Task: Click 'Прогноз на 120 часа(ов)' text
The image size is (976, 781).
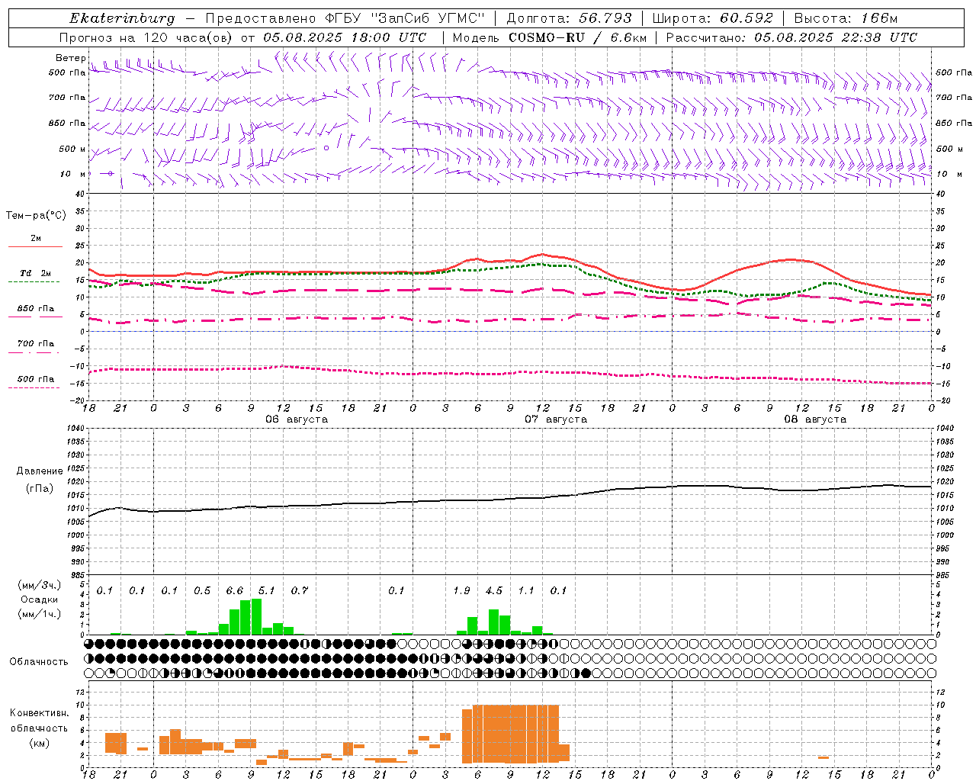Action: point(147,37)
